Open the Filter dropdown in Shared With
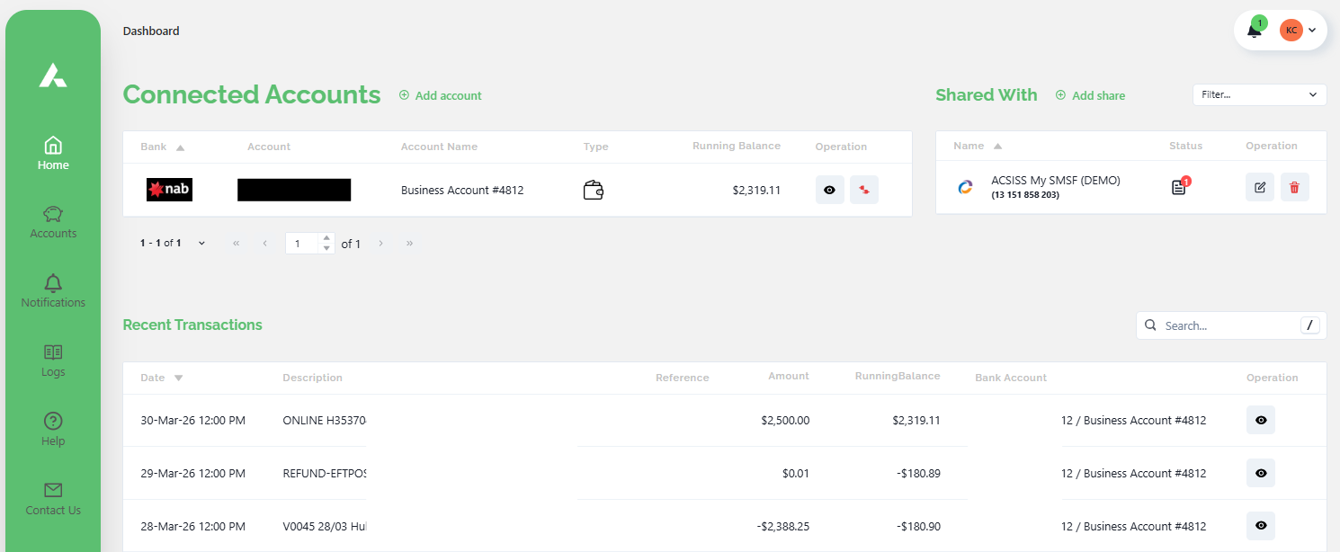The width and height of the screenshot is (1340, 552). pos(1258,94)
